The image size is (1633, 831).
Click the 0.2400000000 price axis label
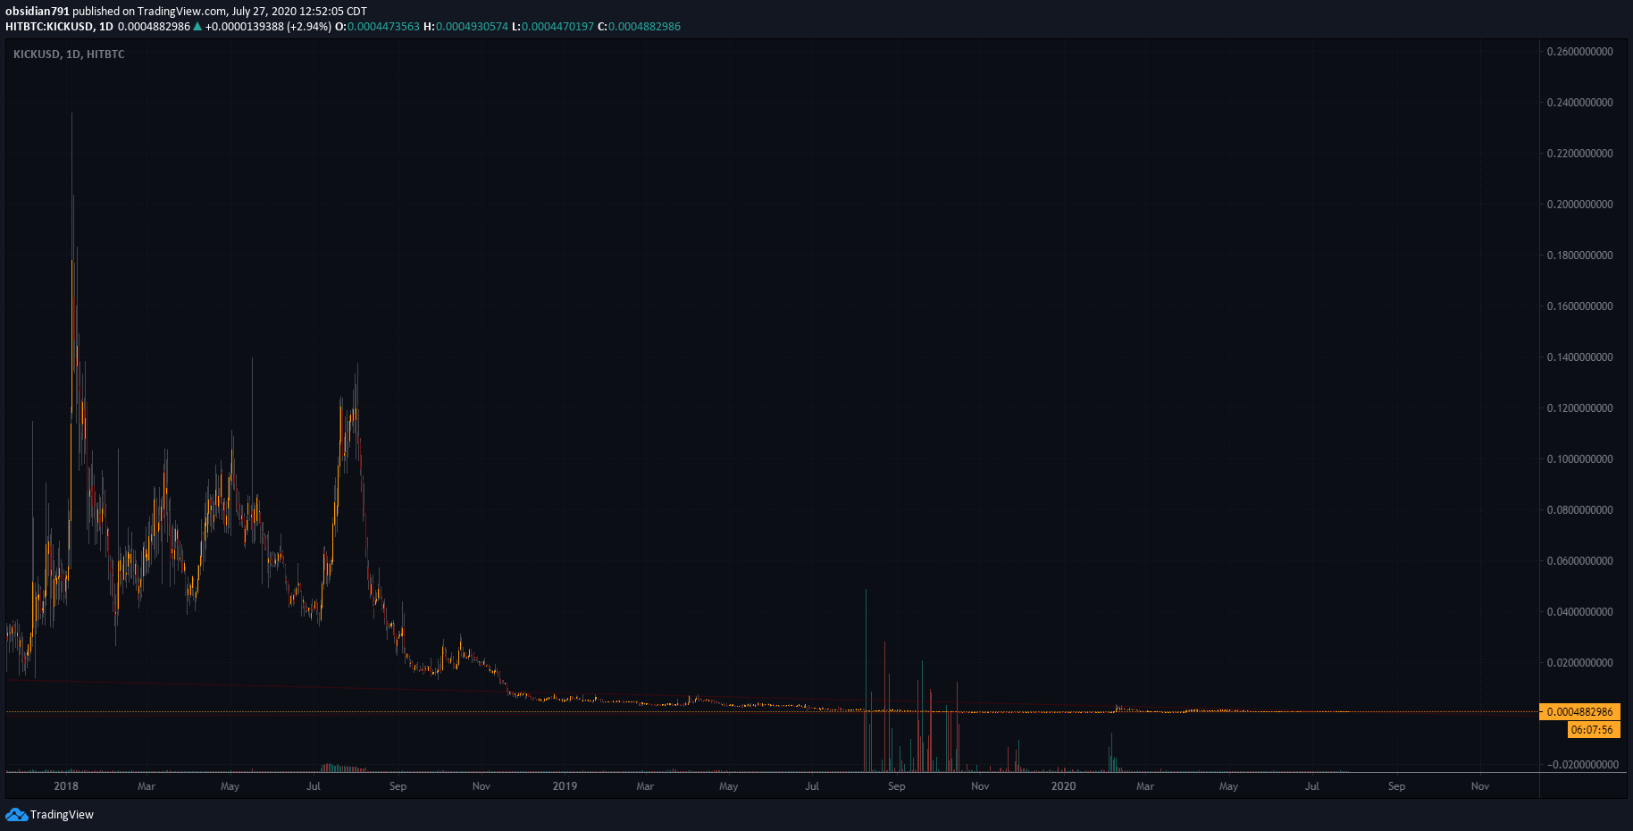(1580, 103)
